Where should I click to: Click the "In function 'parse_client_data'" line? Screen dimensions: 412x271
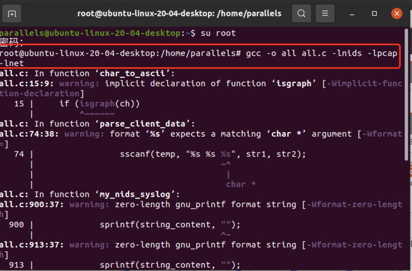pos(97,124)
